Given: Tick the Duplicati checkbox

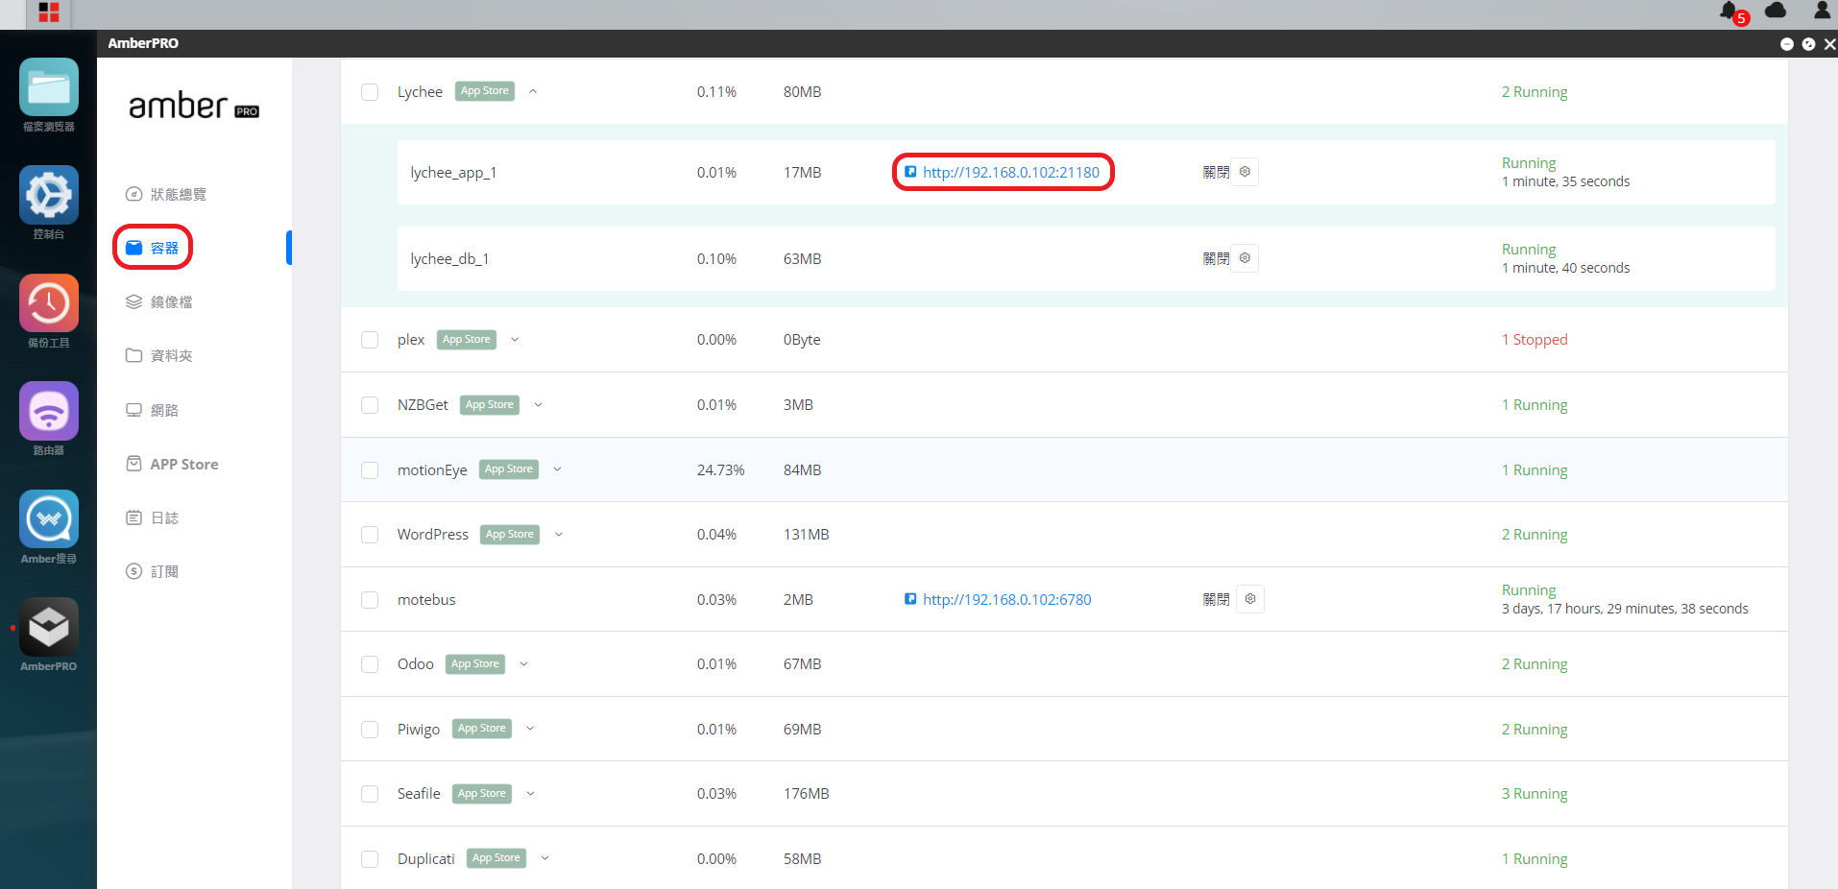Looking at the screenshot, I should (370, 859).
